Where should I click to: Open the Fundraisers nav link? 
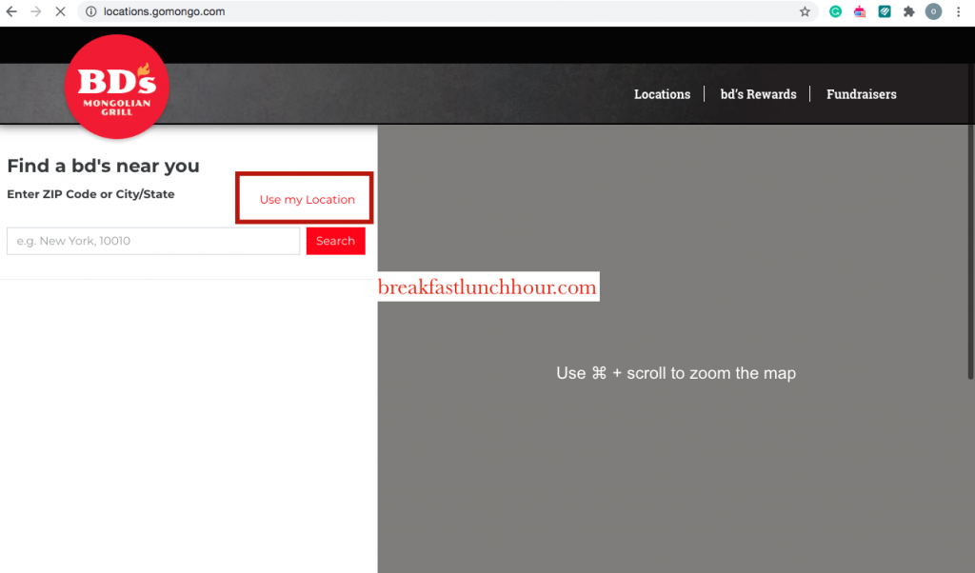pos(861,94)
